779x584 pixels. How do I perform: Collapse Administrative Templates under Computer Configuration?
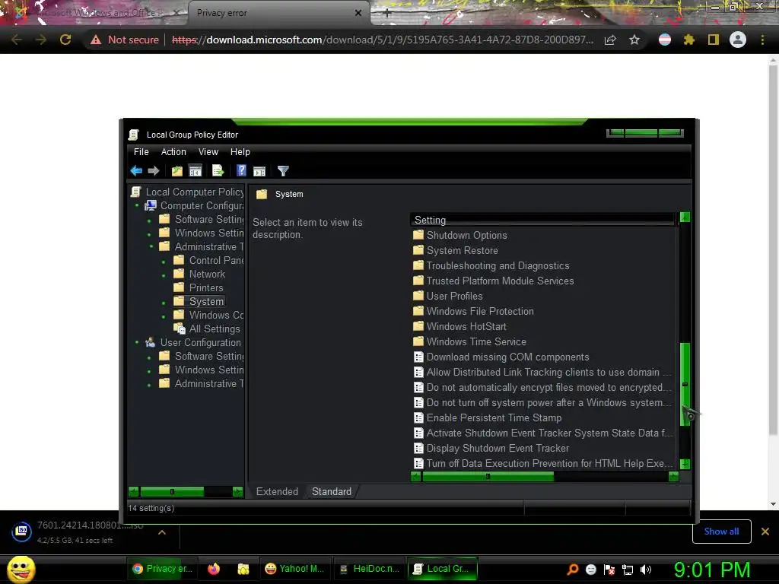click(x=151, y=246)
